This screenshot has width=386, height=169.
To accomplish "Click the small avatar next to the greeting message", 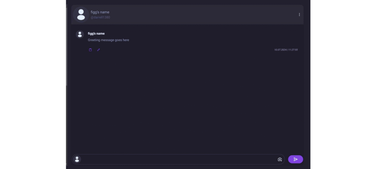I will tap(80, 34).
